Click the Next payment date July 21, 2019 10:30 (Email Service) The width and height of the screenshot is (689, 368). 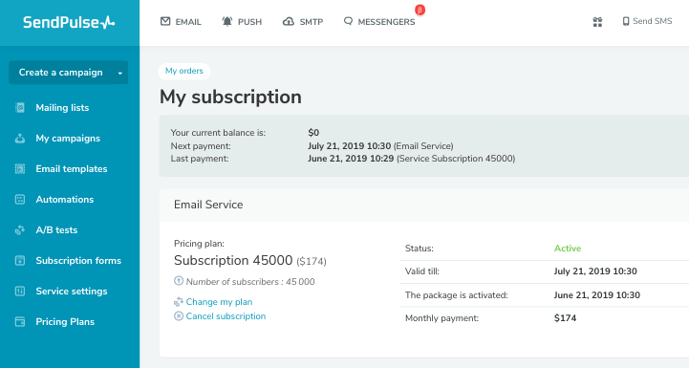coord(380,146)
